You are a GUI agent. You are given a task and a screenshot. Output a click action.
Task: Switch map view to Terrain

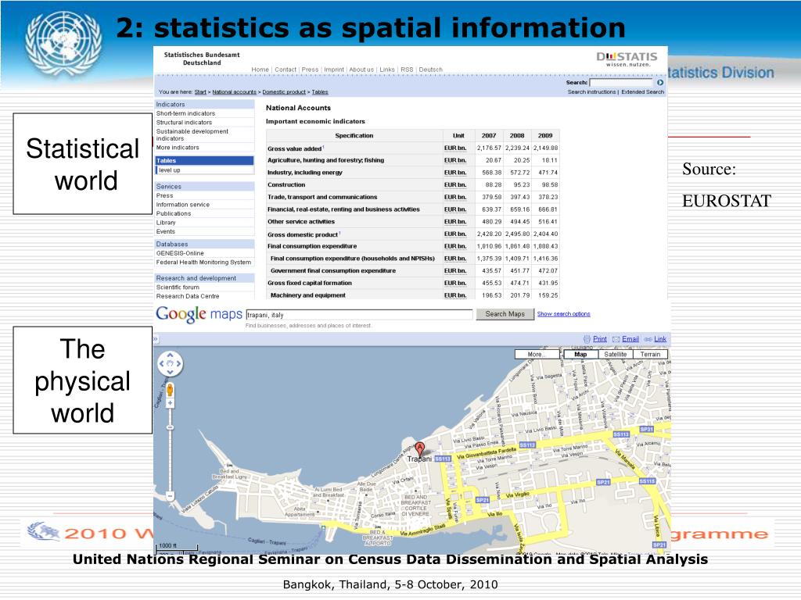click(x=650, y=354)
